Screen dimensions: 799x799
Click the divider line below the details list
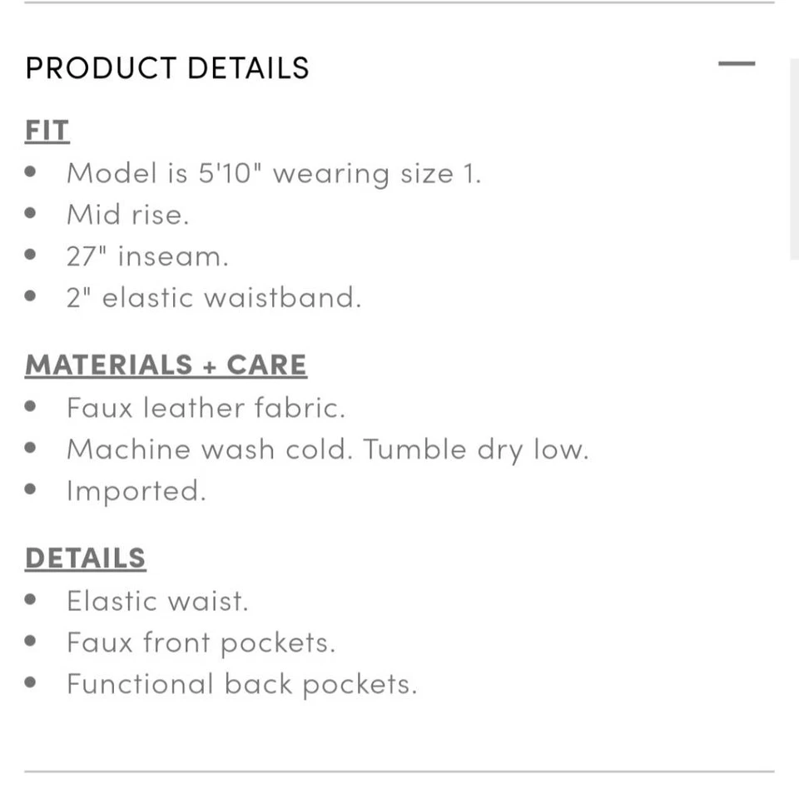point(399,769)
